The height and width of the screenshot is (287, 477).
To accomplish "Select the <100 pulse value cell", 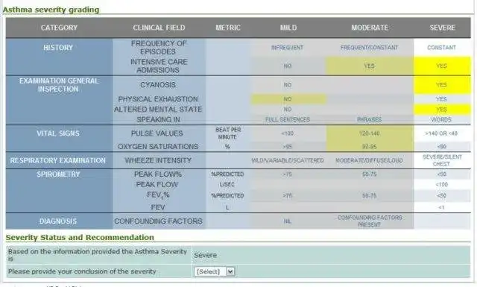I will [x=288, y=133].
